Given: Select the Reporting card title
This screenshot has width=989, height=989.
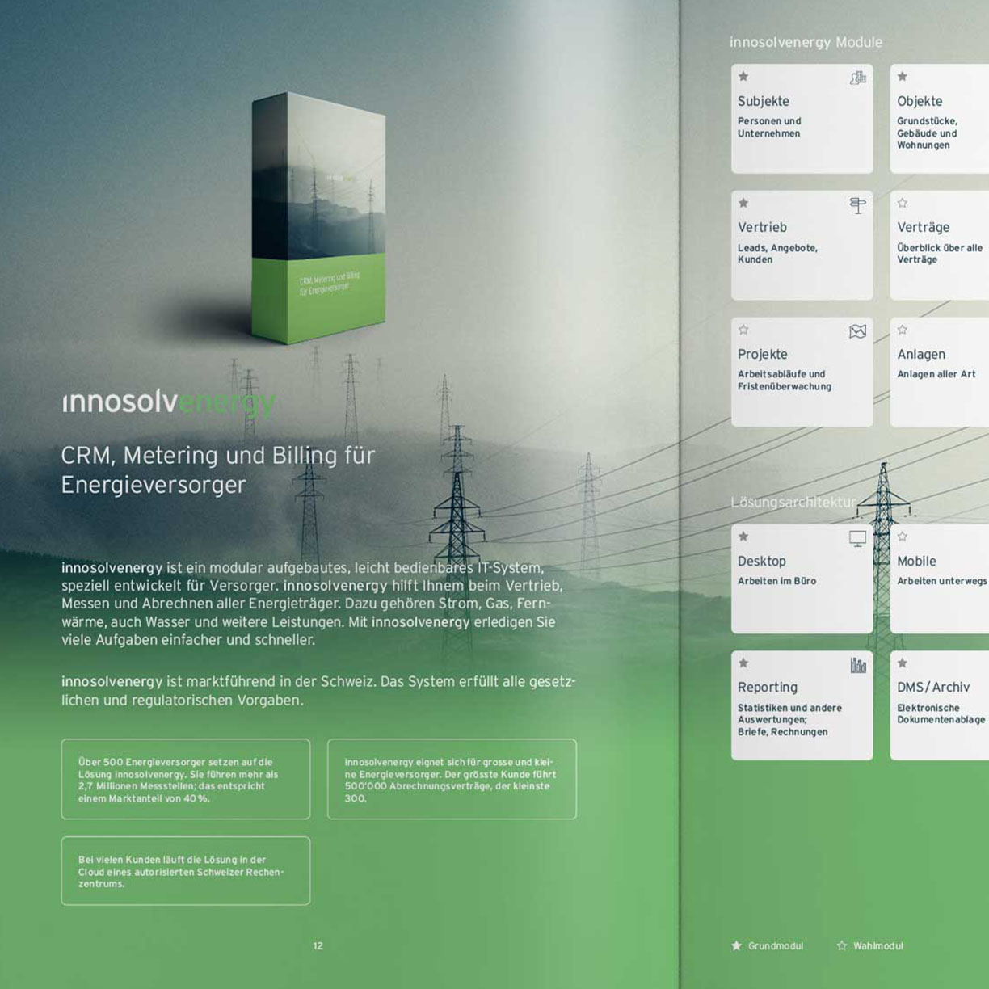Looking at the screenshot, I should point(767,688).
